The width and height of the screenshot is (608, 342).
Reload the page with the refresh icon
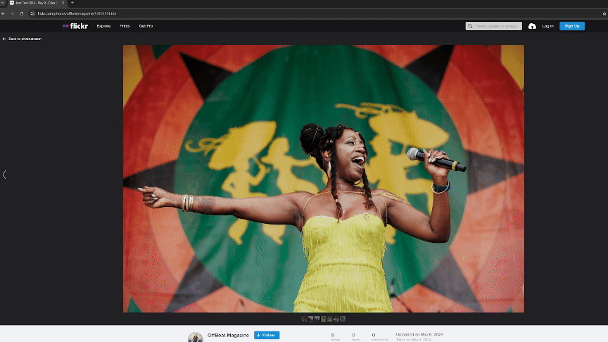(21, 13)
